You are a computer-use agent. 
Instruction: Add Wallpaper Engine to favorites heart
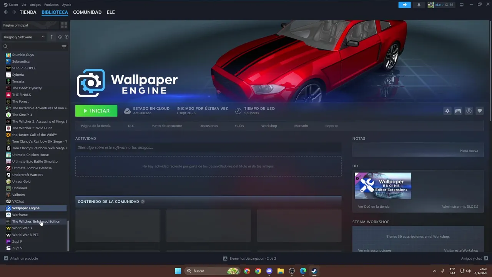479,111
